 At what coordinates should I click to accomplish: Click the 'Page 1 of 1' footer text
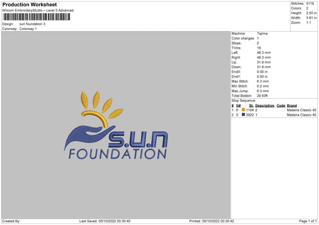pyautogui.click(x=308, y=221)
